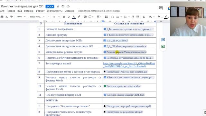Screen dimensions: 206x116
Task: Open the docs.google.com forms link
Action: 129,65
